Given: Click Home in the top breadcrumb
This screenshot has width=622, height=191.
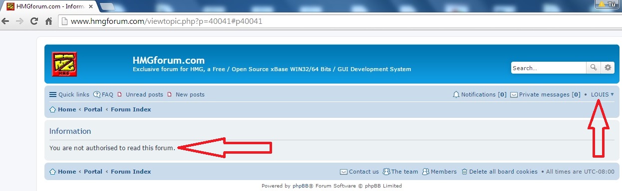Looking at the screenshot, I should tap(63, 109).
